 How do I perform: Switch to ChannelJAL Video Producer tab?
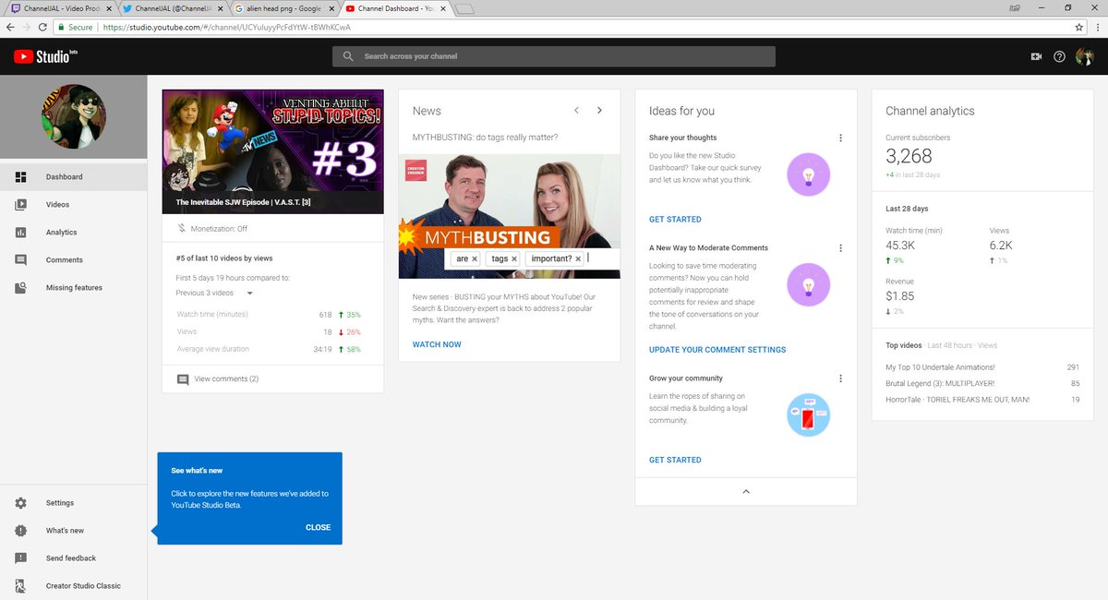click(x=59, y=8)
